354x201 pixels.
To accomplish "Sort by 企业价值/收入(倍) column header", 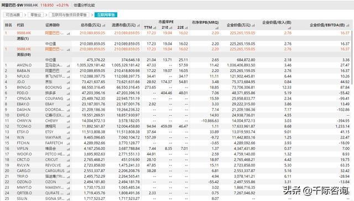I will pyautogui.click(x=277, y=23).
